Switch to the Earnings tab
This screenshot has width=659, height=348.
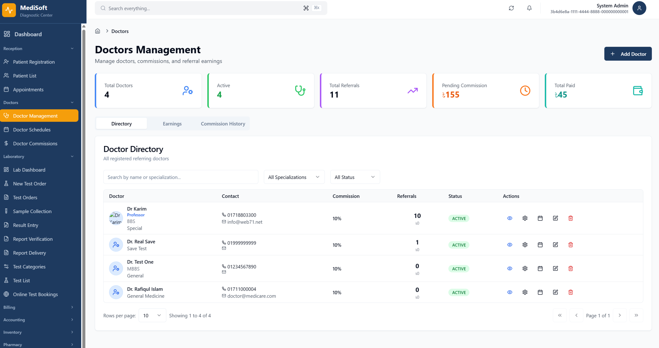[172, 124]
